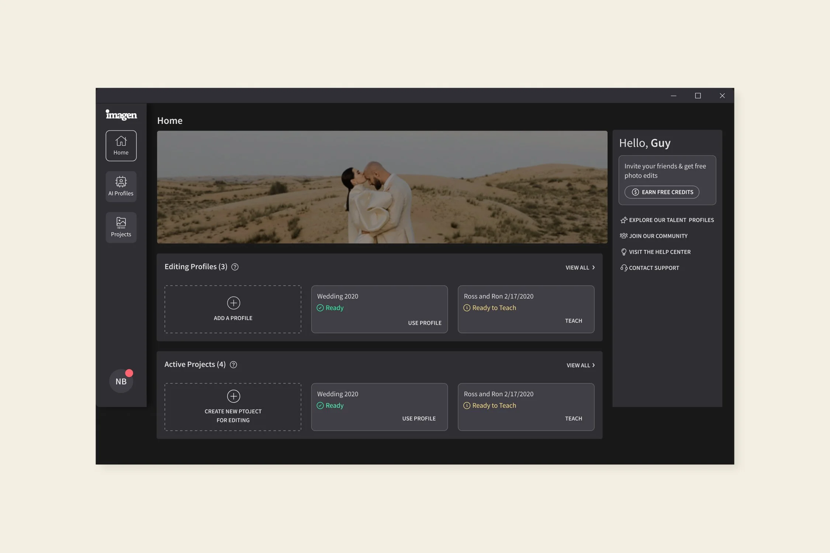Click the Imagen logo
This screenshot has height=553, width=830.
click(121, 115)
